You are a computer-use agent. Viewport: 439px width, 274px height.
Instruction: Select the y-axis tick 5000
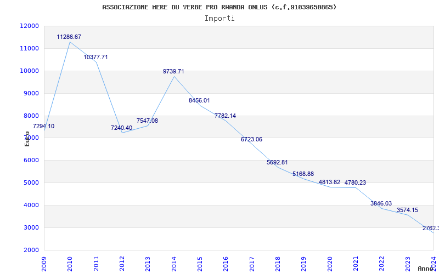31,183
